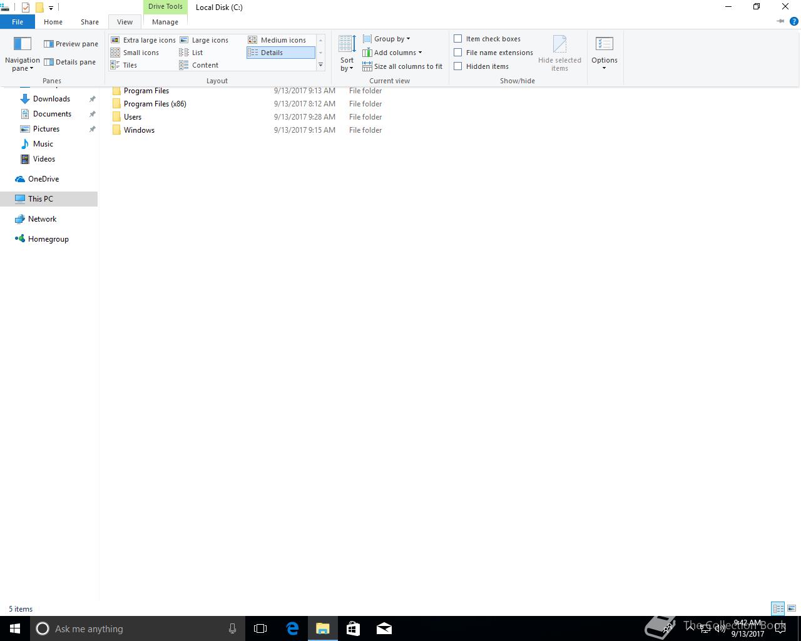
Task: Select Medium icons layout
Action: pos(277,40)
